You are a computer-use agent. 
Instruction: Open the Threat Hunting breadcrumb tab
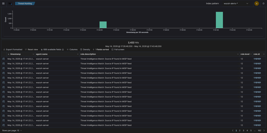(25, 3)
